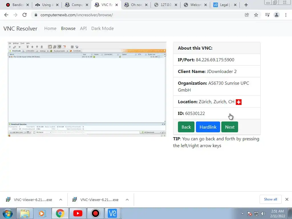
Task: Open the Bandicam recorder taskbar icon
Action: click(95, 213)
